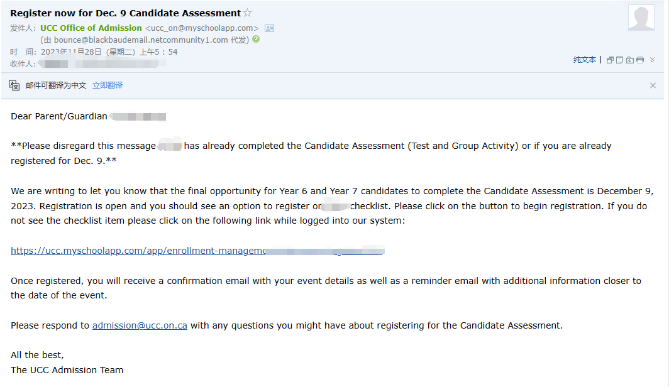
Task: Print this email using the printer icon
Action: point(640,60)
